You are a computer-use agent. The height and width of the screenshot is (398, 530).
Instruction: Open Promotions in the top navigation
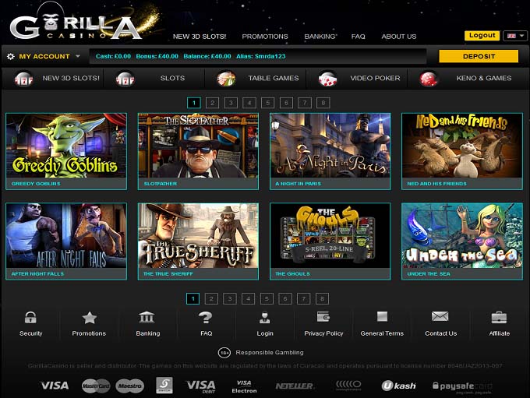[x=265, y=37]
